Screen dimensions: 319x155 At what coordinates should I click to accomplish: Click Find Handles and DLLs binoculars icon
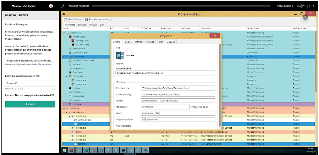86,19
